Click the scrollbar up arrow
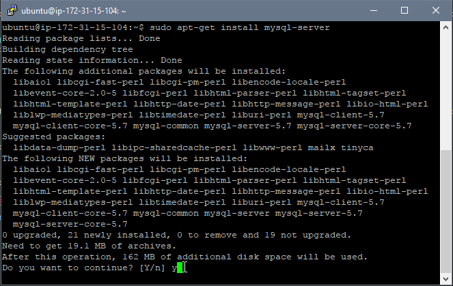Image resolution: width=453 pixels, height=286 pixels. [445, 27]
